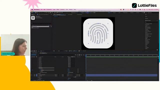Open Trim Multiple Shapes Simultaneously dropdown
The height and width of the screenshot is (90, 160).
tap(72, 72)
